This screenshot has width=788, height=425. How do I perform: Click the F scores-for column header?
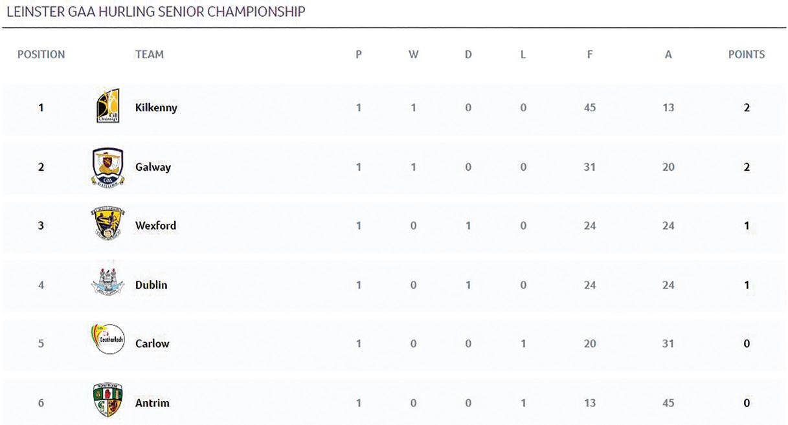point(589,55)
